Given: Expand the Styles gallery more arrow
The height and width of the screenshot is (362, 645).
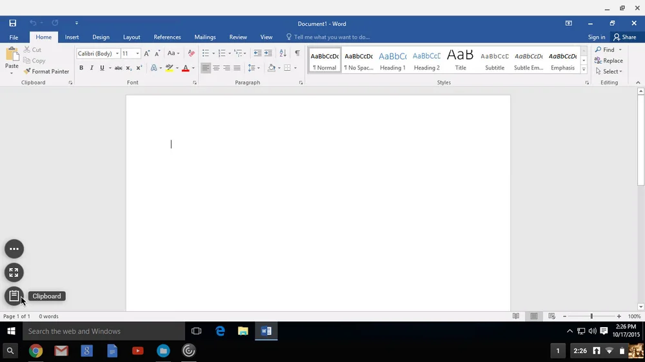Looking at the screenshot, I should click(x=584, y=70).
